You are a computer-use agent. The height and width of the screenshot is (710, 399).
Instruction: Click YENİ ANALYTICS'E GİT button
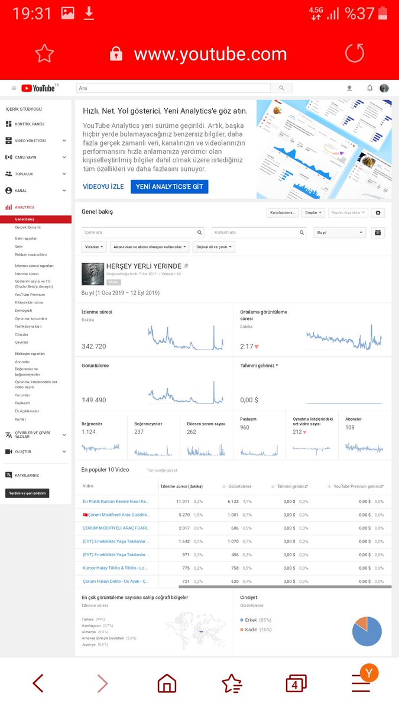170,186
